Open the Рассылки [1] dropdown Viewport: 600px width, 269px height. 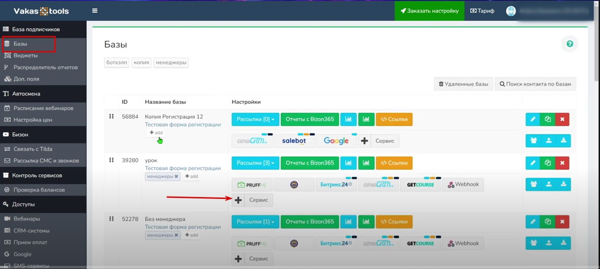255,222
